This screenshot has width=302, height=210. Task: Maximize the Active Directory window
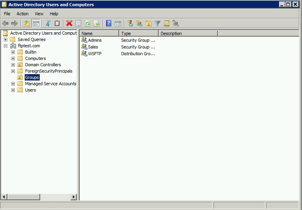pyautogui.click(x=288, y=4)
